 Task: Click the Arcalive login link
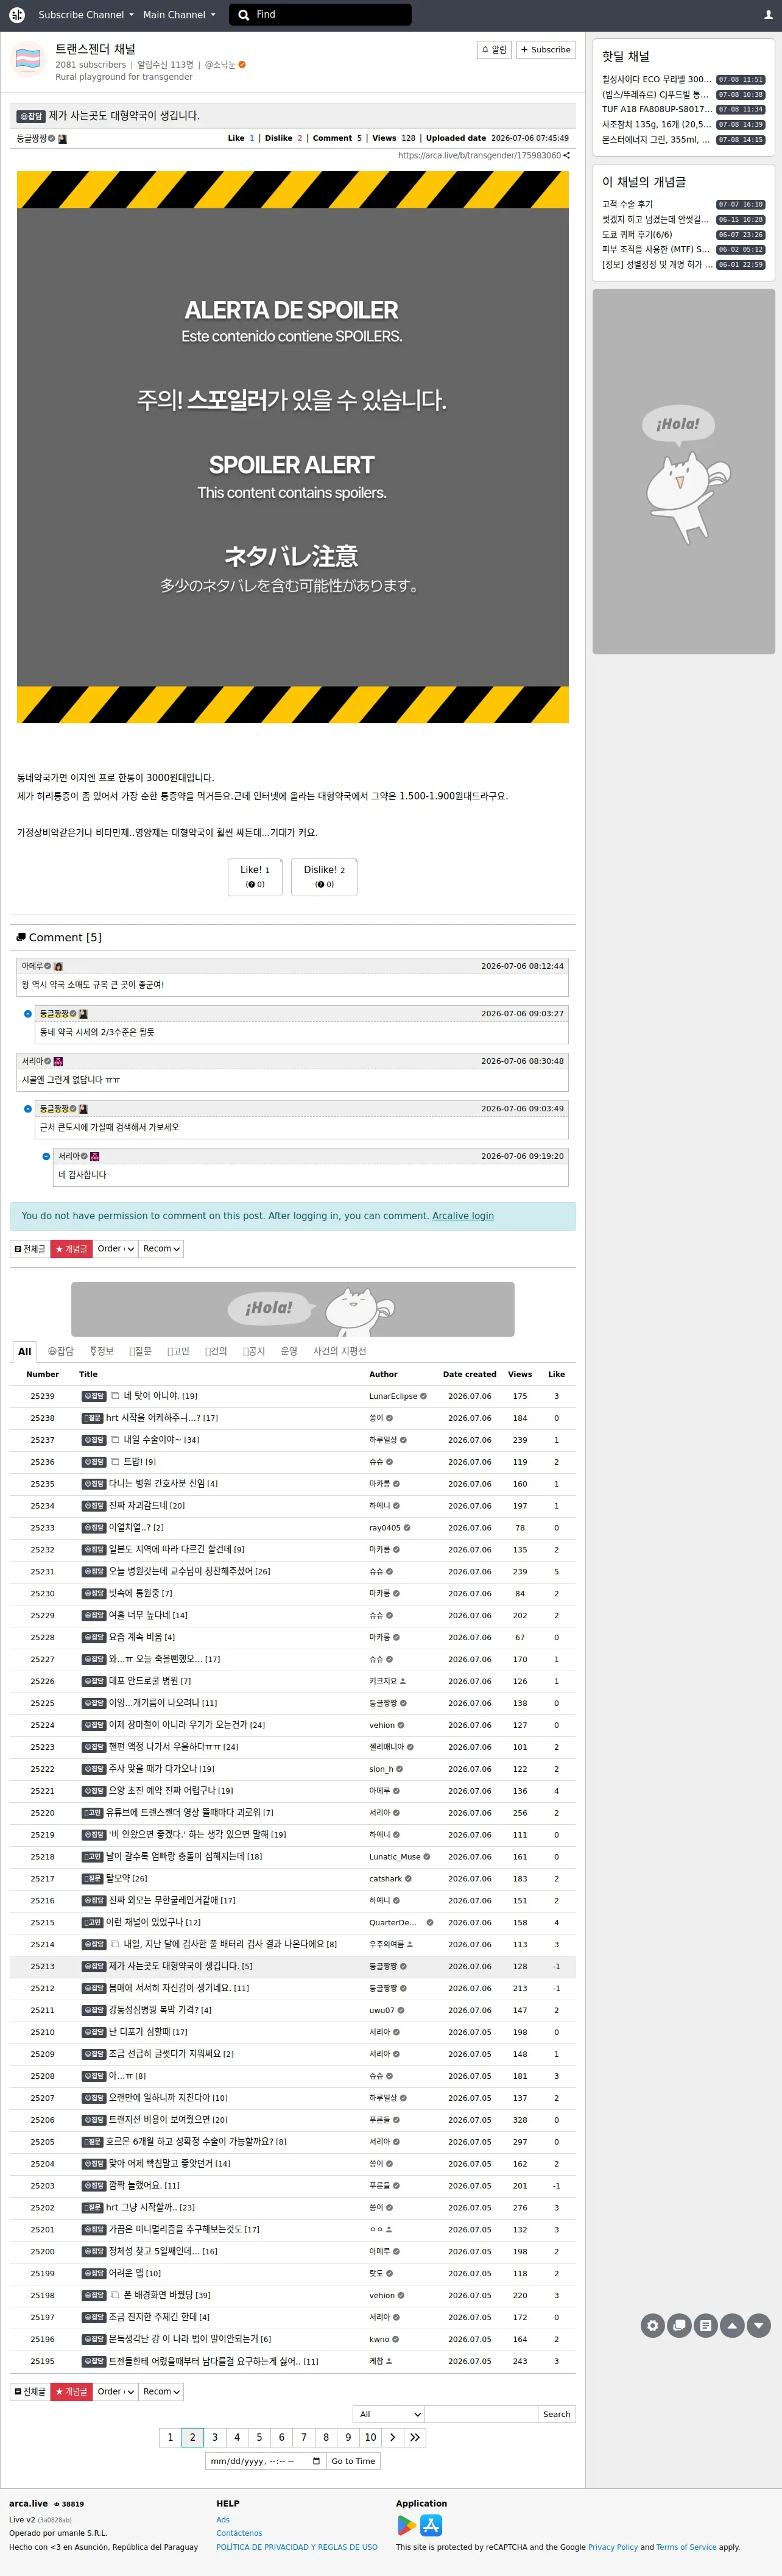pos(463,1216)
